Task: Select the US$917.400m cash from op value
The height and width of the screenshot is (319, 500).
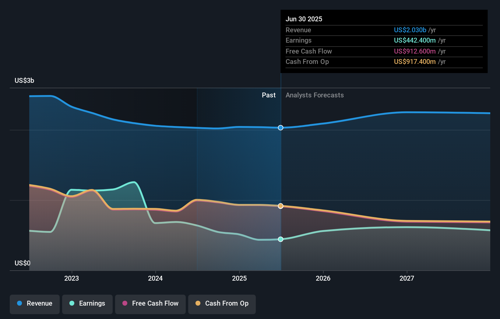Action: point(414,62)
